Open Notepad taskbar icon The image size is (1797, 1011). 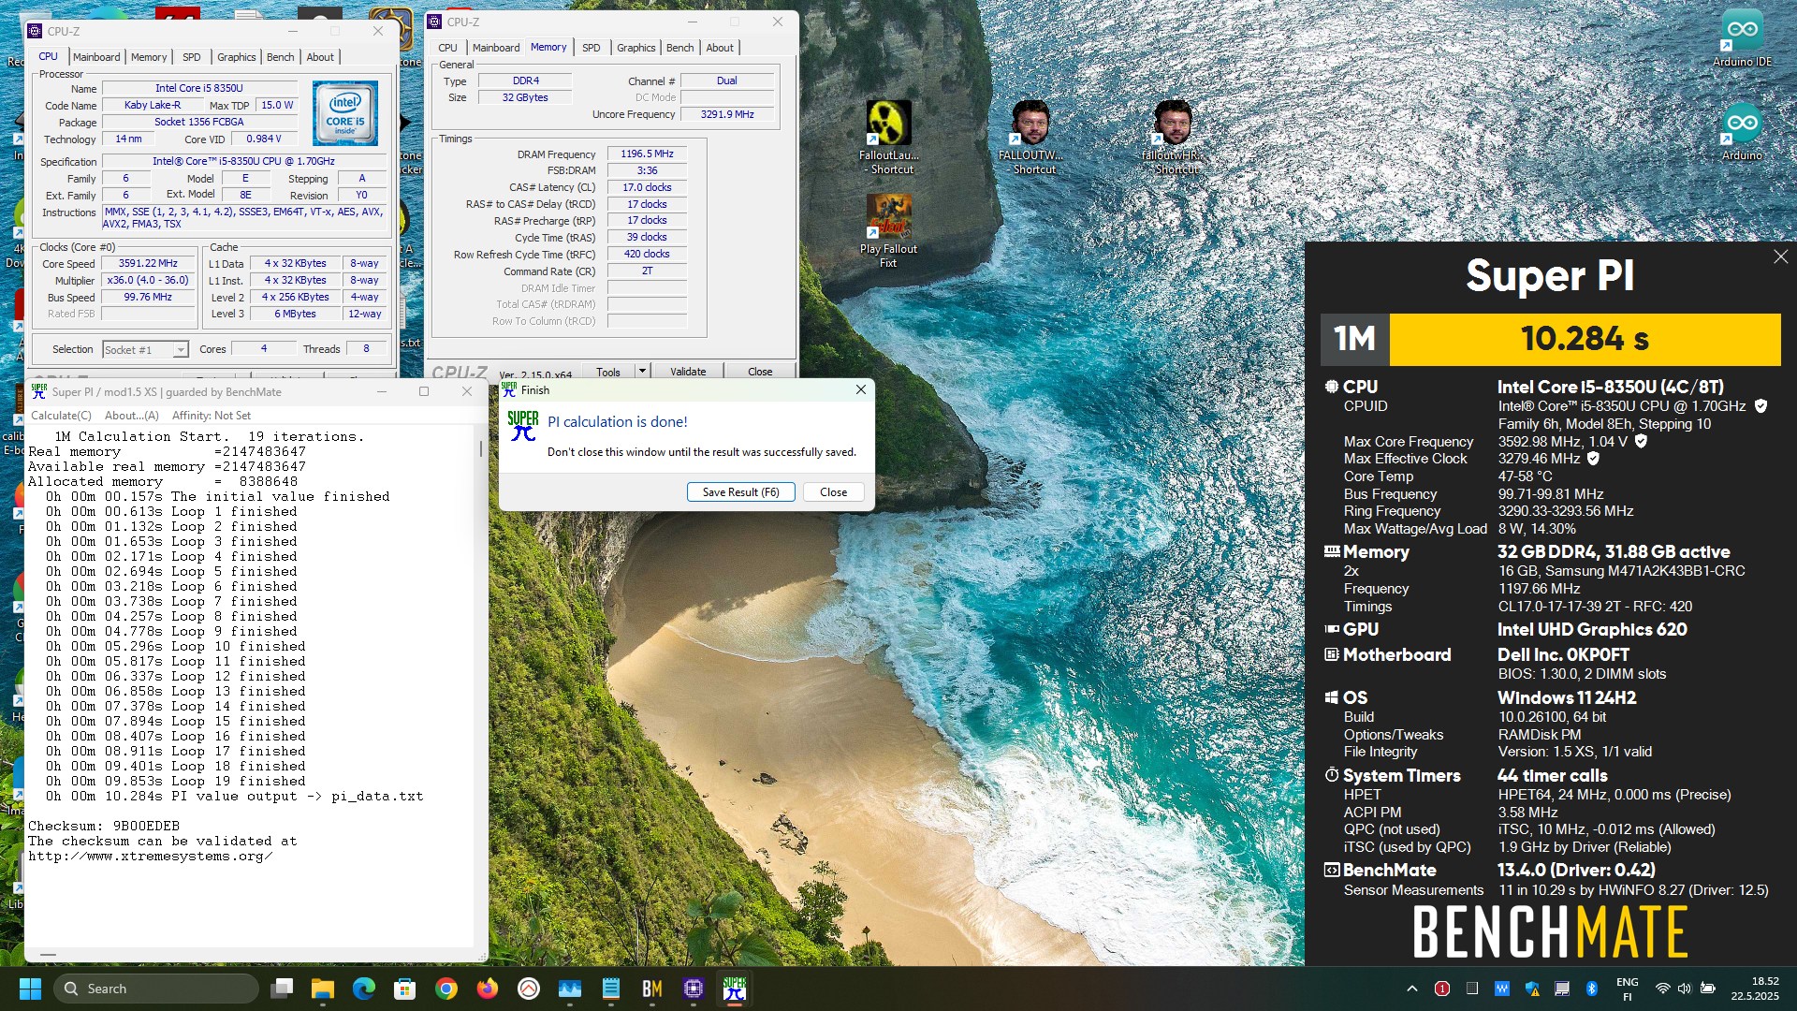click(x=611, y=989)
